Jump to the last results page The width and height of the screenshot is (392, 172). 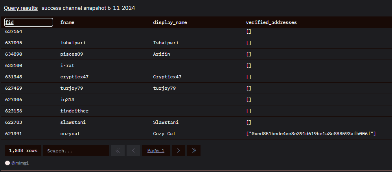click(194, 150)
